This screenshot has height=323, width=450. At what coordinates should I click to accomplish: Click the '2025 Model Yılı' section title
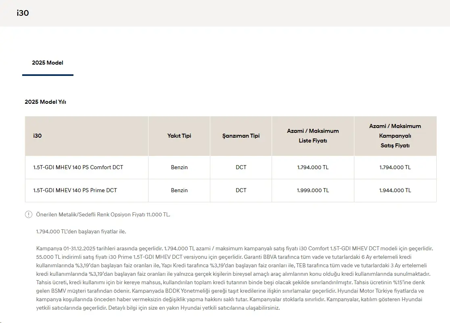[x=45, y=102]
